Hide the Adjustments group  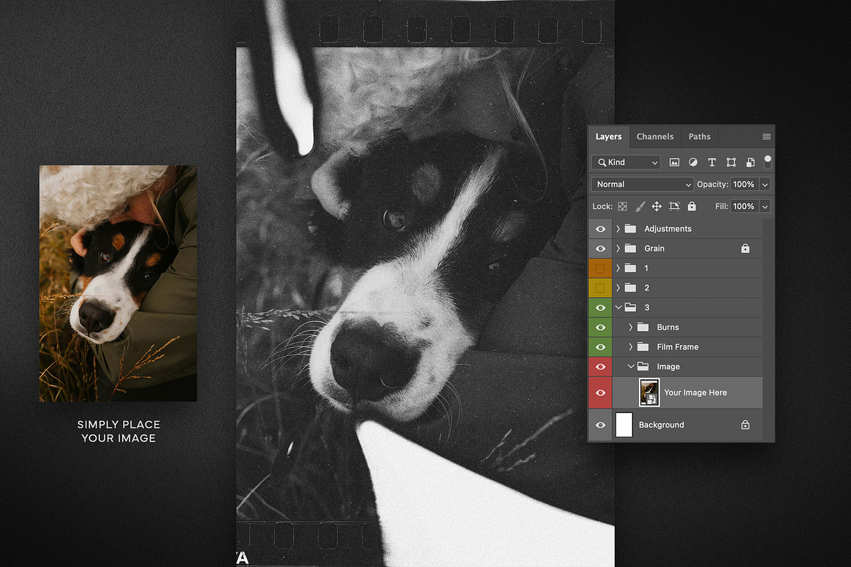(x=601, y=229)
